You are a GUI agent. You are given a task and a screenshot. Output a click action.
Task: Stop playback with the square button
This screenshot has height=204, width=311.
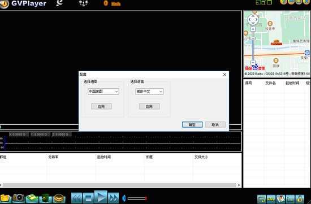click(88, 198)
